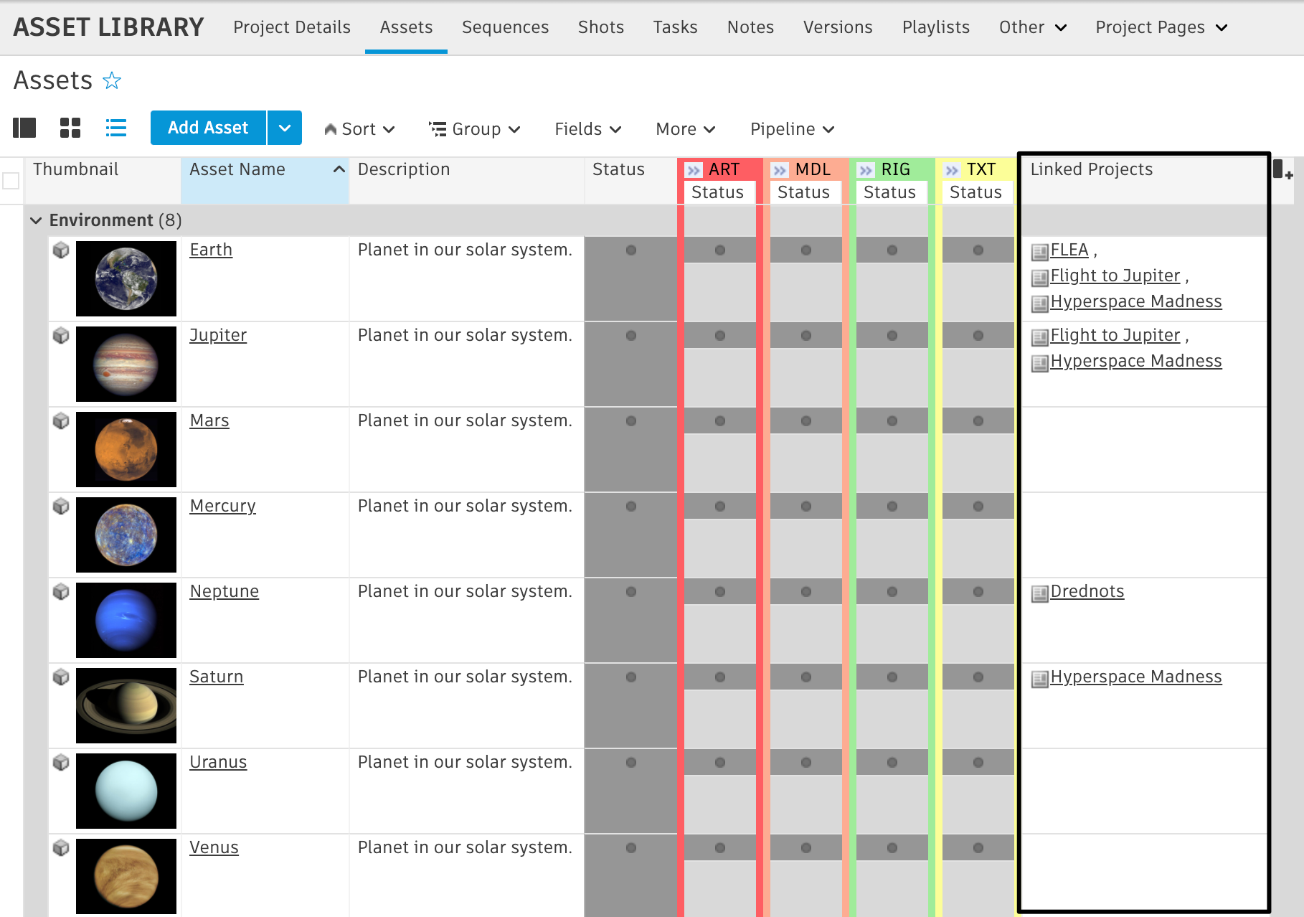Collapse the Environment group
Image resolution: width=1304 pixels, height=917 pixels.
36,220
